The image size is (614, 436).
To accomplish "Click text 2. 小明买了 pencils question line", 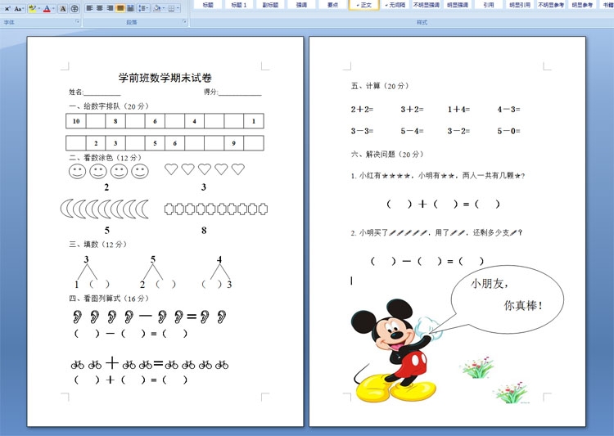I will click(436, 232).
